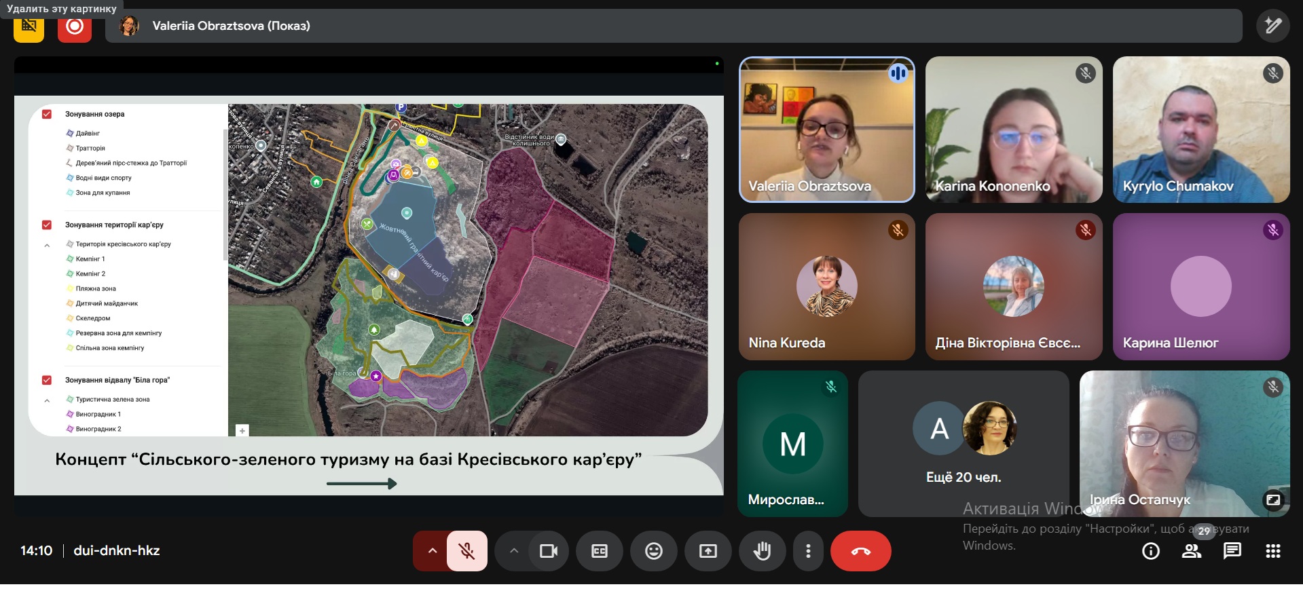Uncheck the Зонування озера checkbox
The height and width of the screenshot is (589, 1303).
47,114
